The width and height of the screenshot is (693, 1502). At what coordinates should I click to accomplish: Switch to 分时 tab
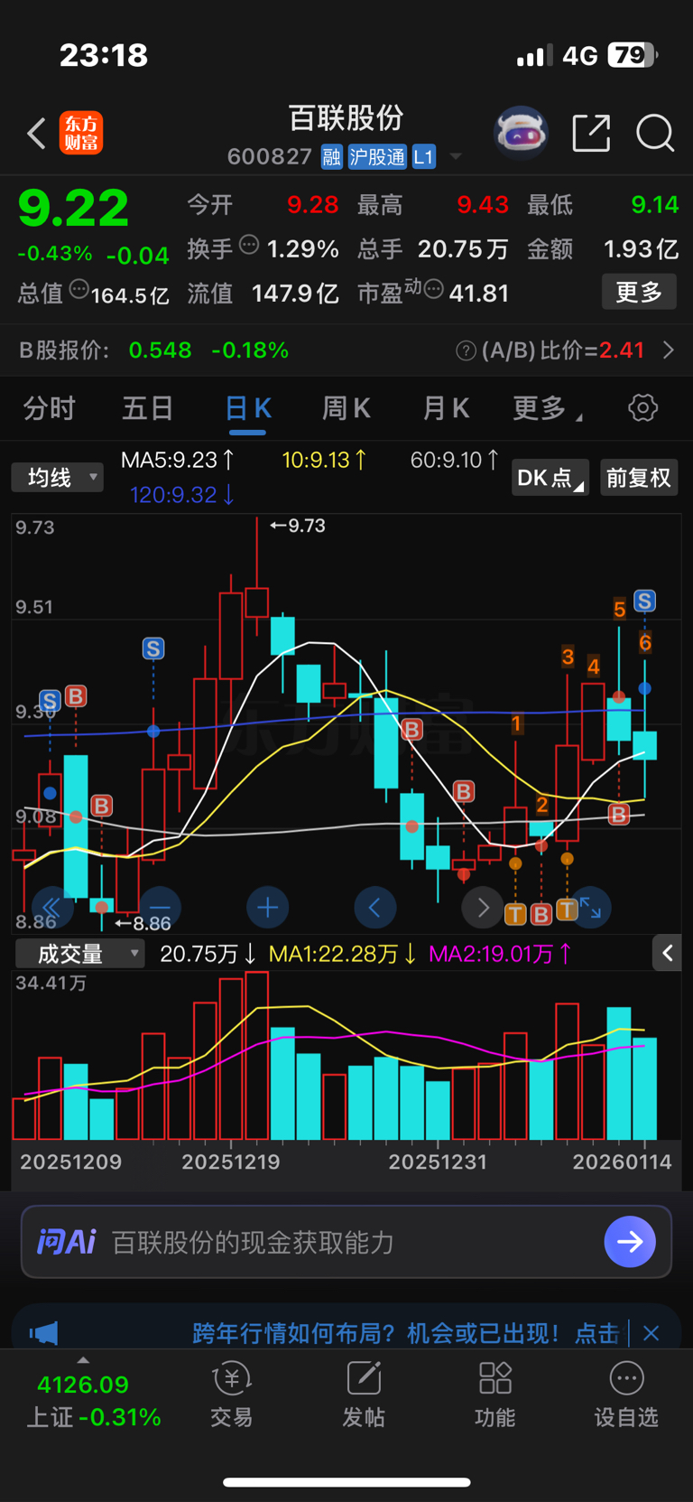(x=50, y=408)
